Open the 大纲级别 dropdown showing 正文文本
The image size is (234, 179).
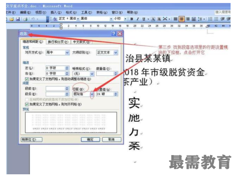[x=107, y=53]
